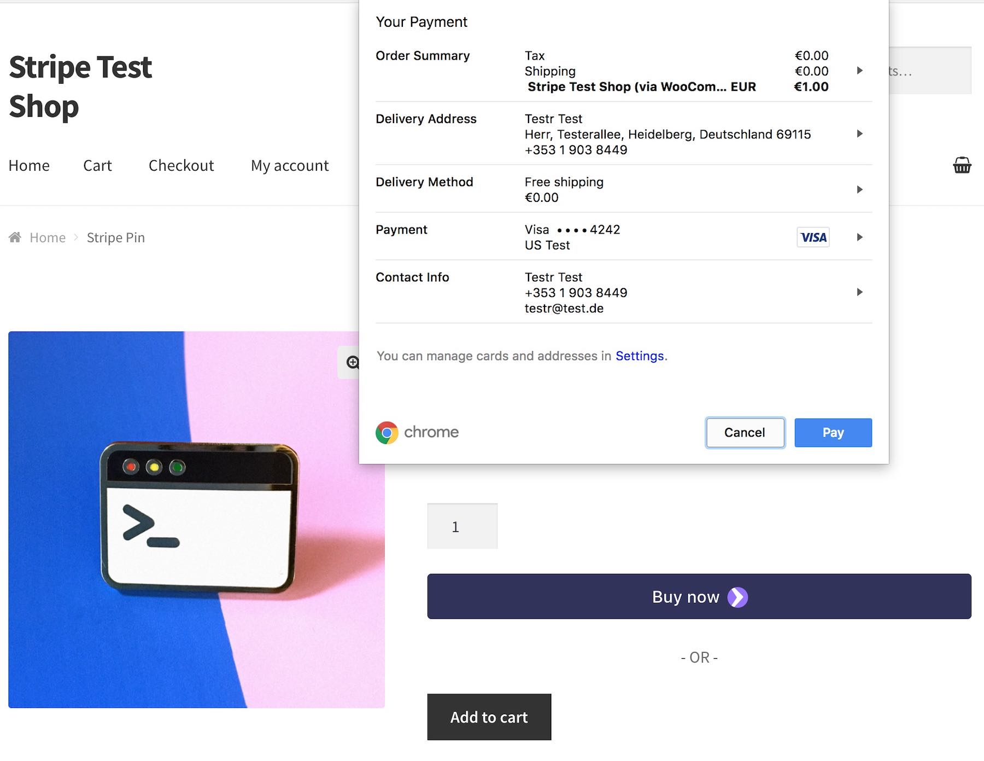Click the magnifier zoom icon on product image
The width and height of the screenshot is (984, 761).
tap(353, 362)
